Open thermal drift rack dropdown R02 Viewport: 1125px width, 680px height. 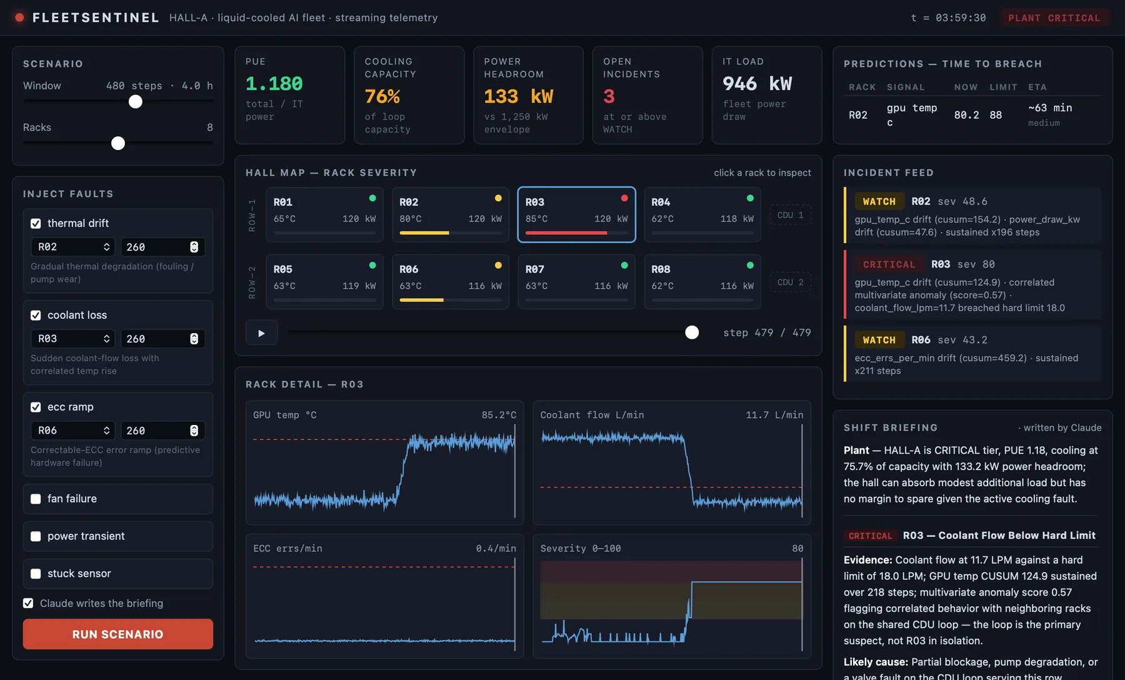[73, 247]
